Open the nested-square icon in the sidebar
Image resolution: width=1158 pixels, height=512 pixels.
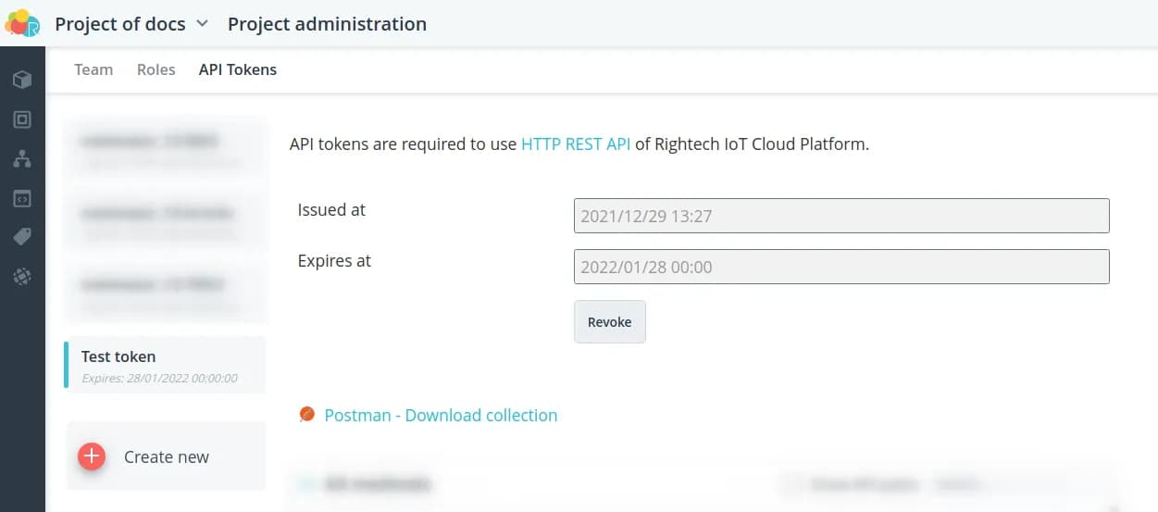(22, 119)
